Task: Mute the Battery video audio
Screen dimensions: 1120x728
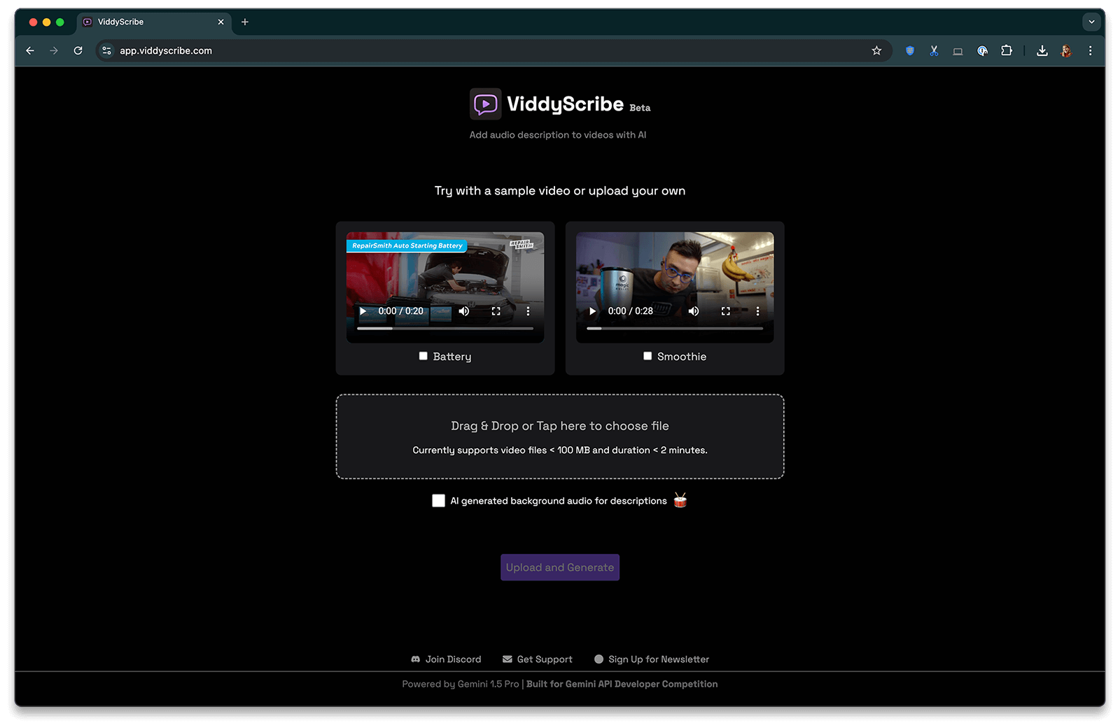Action: pyautogui.click(x=464, y=311)
